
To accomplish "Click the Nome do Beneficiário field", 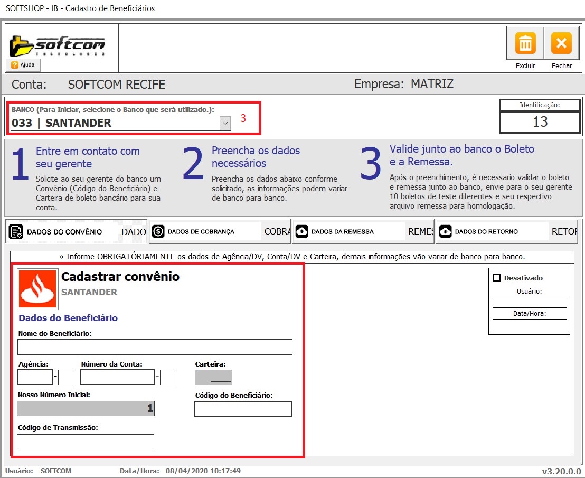I will pos(155,347).
